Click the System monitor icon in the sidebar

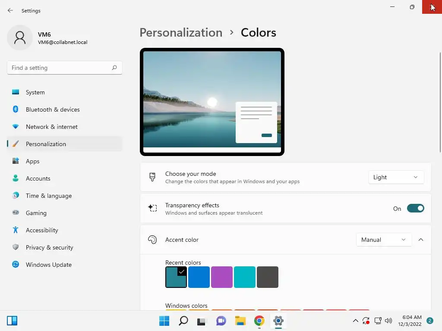pos(16,92)
